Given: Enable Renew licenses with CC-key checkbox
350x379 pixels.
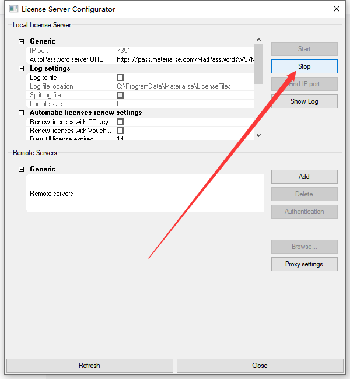Looking at the screenshot, I should pyautogui.click(x=120, y=122).
